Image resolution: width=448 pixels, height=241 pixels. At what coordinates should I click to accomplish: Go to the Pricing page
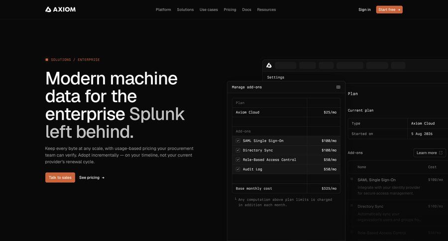tap(230, 9)
